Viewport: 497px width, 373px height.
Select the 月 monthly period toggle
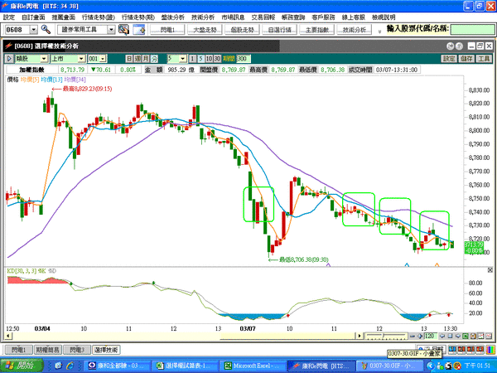146,59
